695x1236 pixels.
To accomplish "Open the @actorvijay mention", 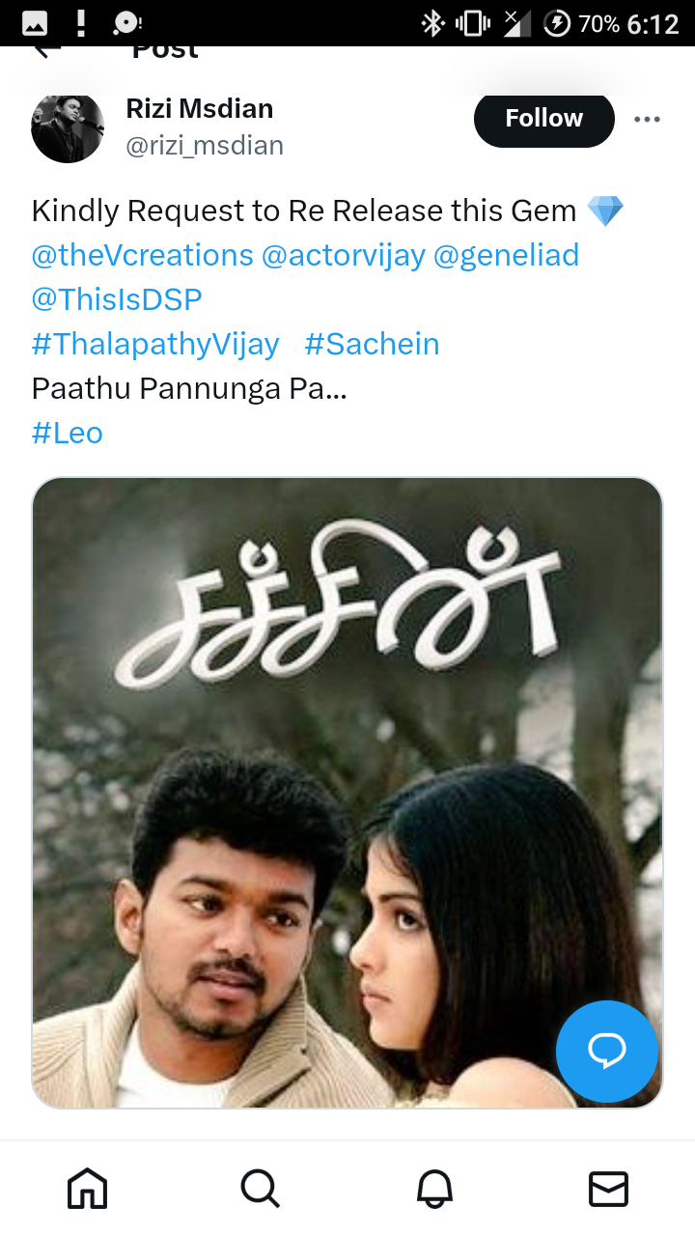I will point(344,255).
